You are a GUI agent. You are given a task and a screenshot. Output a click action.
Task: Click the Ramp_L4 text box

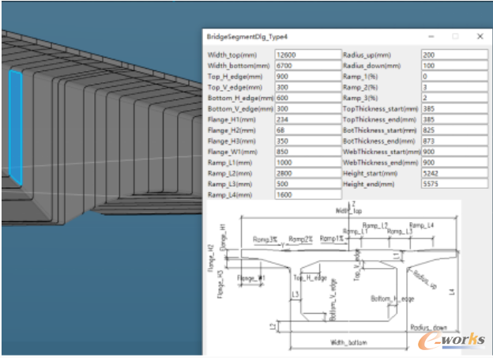(x=307, y=194)
